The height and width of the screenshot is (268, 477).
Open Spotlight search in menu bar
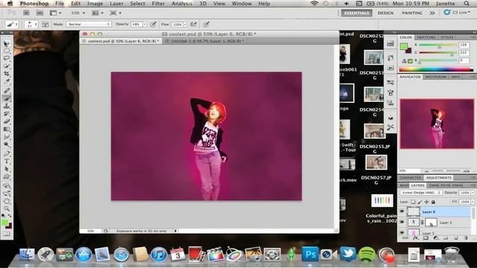(467, 4)
